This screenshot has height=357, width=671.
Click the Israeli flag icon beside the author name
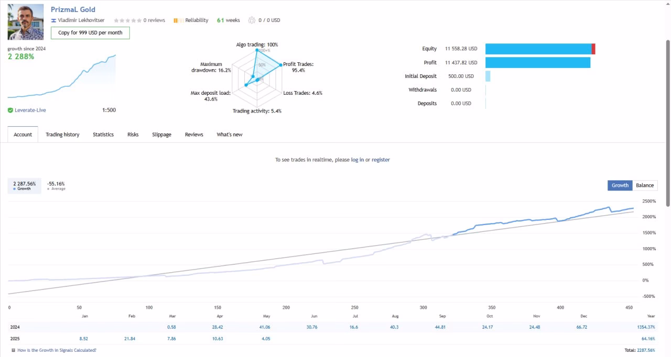click(53, 20)
